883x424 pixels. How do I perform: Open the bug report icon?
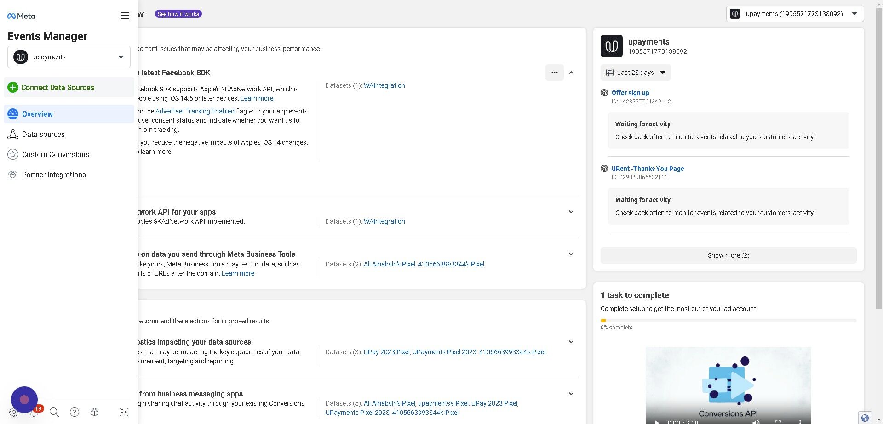95,412
